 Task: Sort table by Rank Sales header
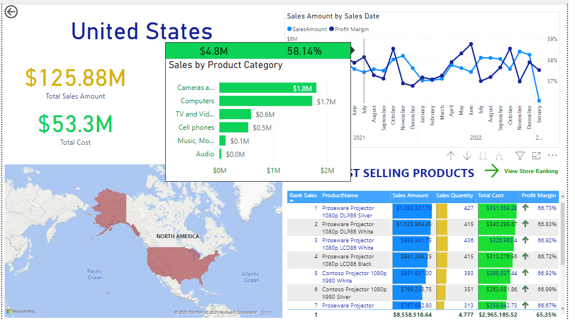303,196
